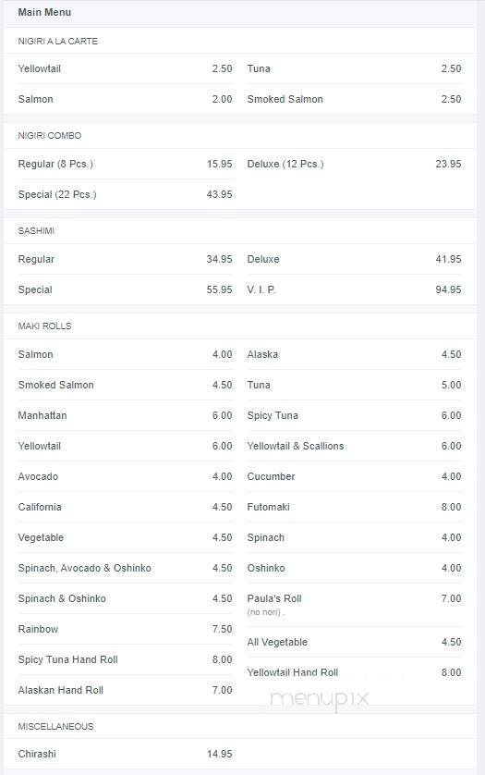Image resolution: width=485 pixels, height=775 pixels.
Task: Select the NIGIRI A LA CARTE section heading
Action: point(58,42)
